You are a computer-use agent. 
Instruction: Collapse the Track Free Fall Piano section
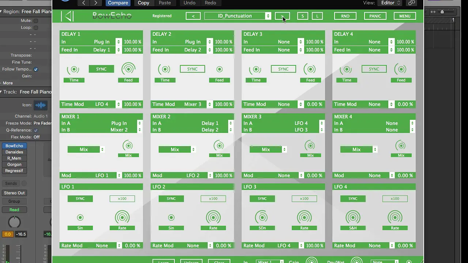click(1, 92)
